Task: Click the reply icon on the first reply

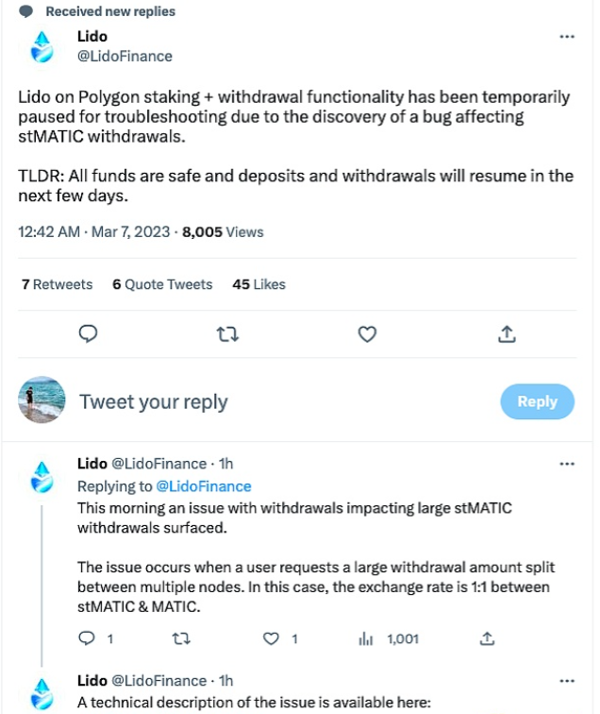Action: (x=88, y=639)
